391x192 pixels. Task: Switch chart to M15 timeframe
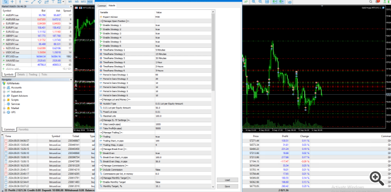click(83, 2)
